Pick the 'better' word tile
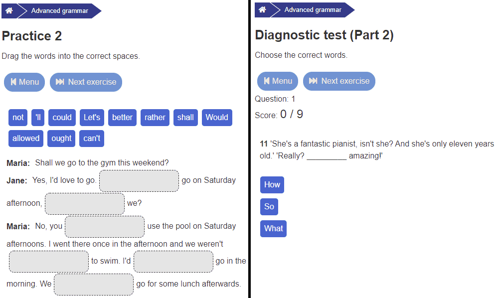 tap(122, 118)
